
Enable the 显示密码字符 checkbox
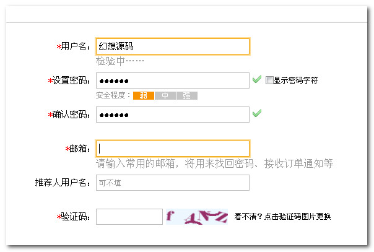tap(269, 80)
